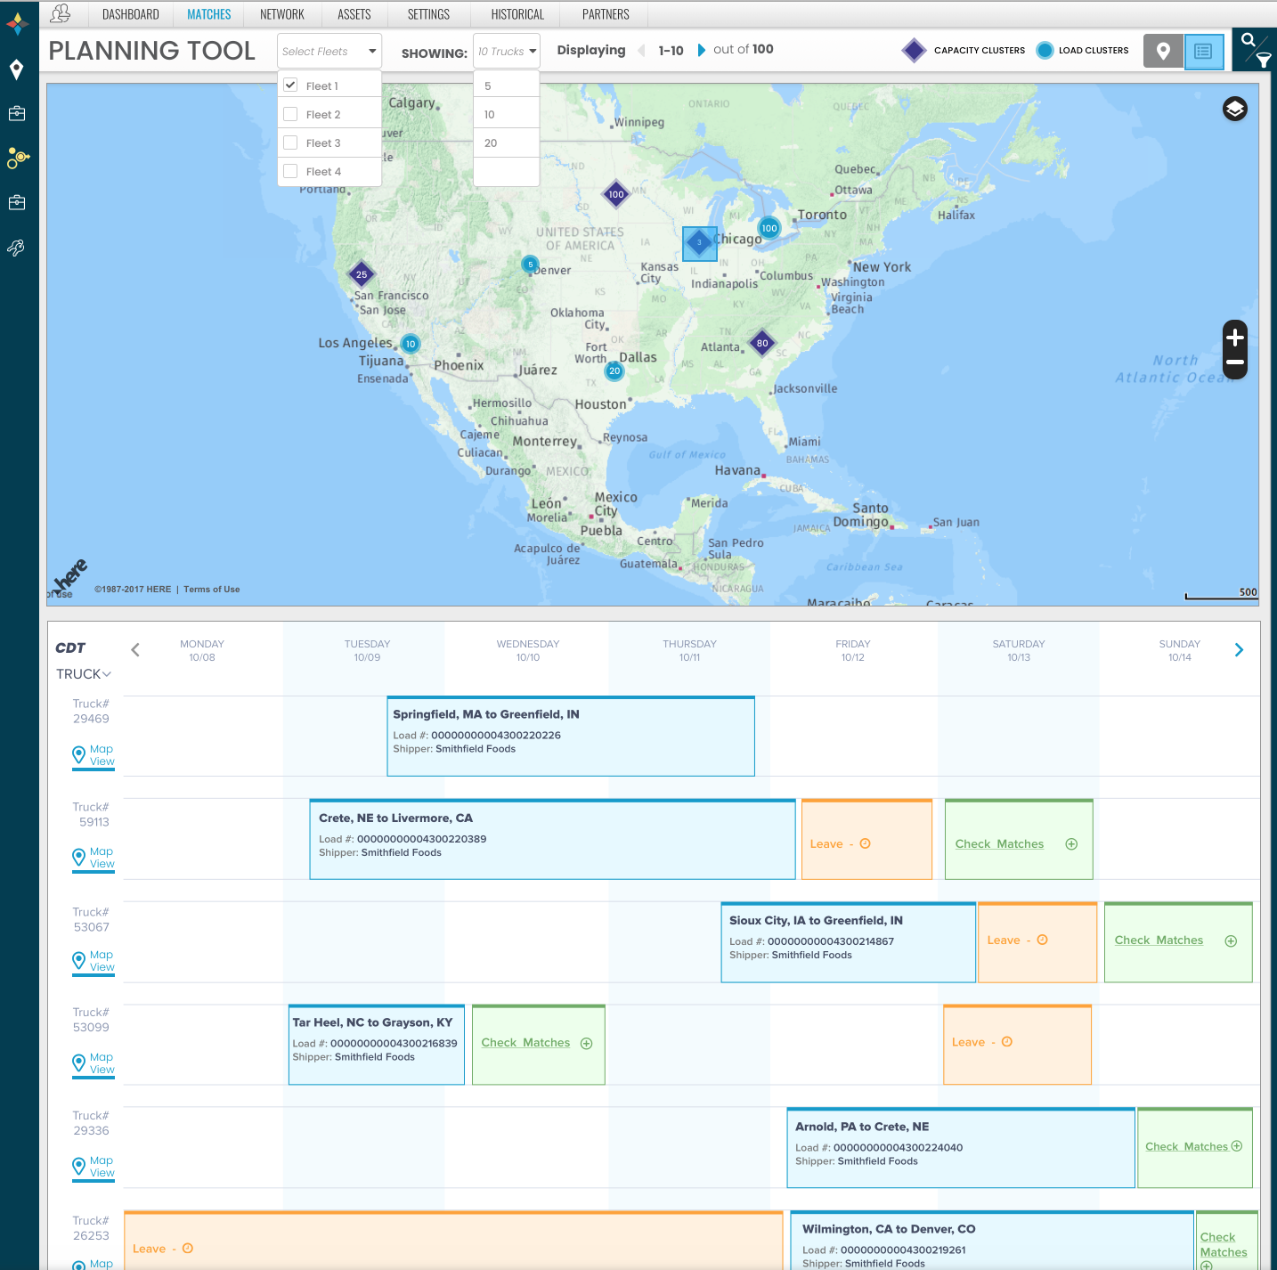Image resolution: width=1277 pixels, height=1270 pixels.
Task: Zoom in on the map
Action: click(x=1234, y=338)
